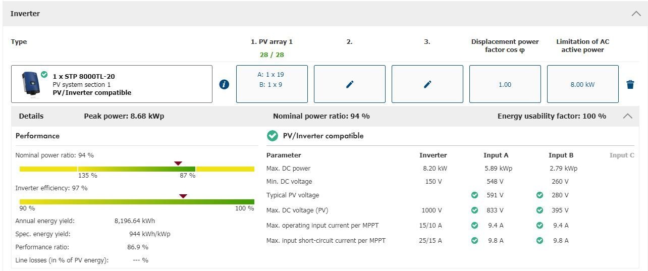Viewport: 648px width, 271px height.
Task: Select the Input A column header
Action: (496, 155)
